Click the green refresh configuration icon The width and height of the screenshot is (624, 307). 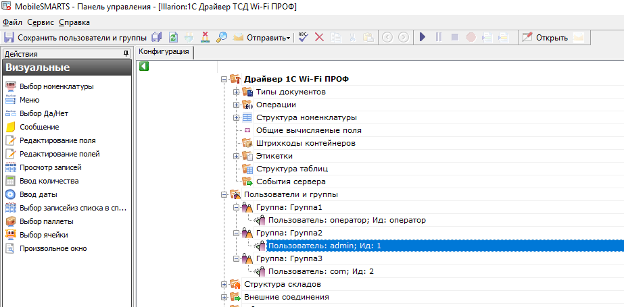click(173, 38)
